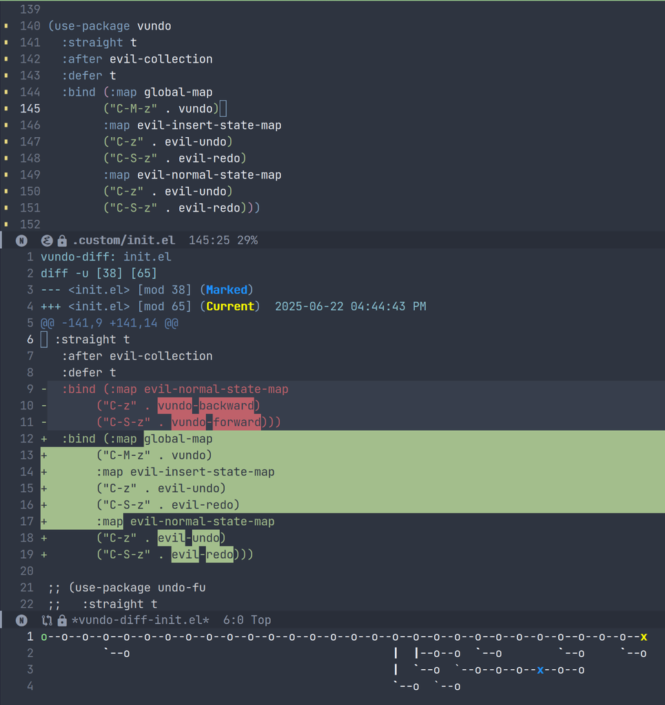Click the normal-state indicator in vundo-diff modeline
The image size is (665, 705).
pyautogui.click(x=21, y=620)
